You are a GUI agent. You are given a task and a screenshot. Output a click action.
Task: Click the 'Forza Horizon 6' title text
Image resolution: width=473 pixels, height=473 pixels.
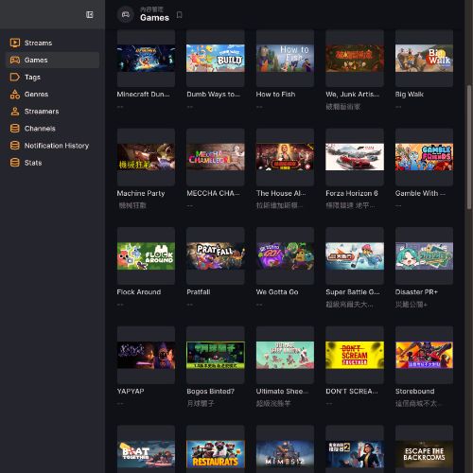point(352,193)
